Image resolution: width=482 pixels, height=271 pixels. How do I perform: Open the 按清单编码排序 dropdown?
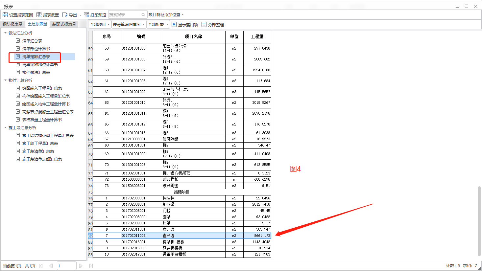point(129,25)
